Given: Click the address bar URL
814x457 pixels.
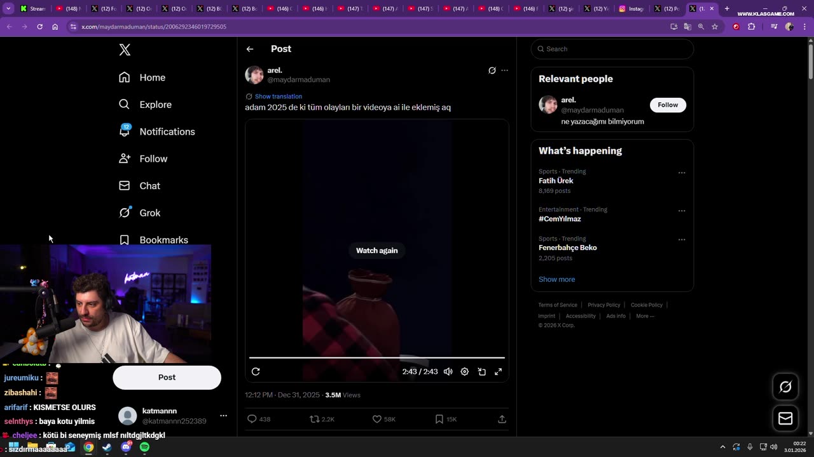Looking at the screenshot, I should click(x=154, y=27).
